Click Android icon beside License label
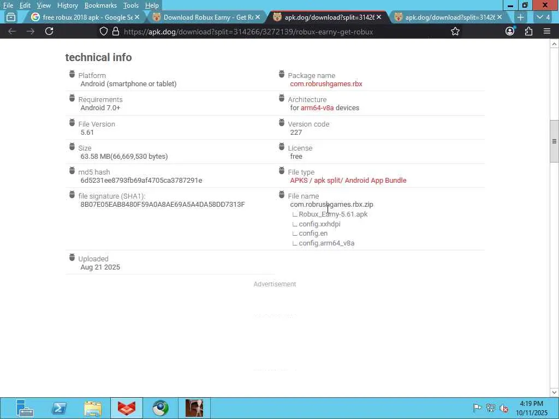559x419 pixels. pyautogui.click(x=282, y=146)
